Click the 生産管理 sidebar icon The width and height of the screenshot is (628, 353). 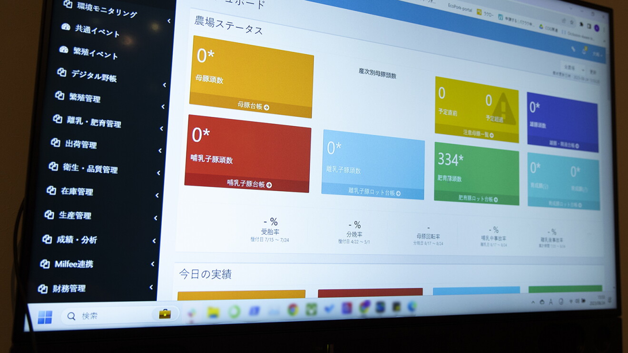tap(49, 214)
